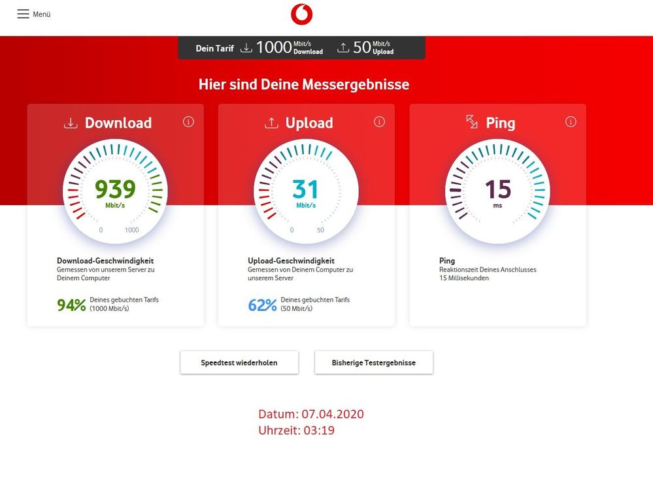Click the upload icon in the Dein Tarif bar
Screen dimensions: 653x482
(x=342, y=46)
